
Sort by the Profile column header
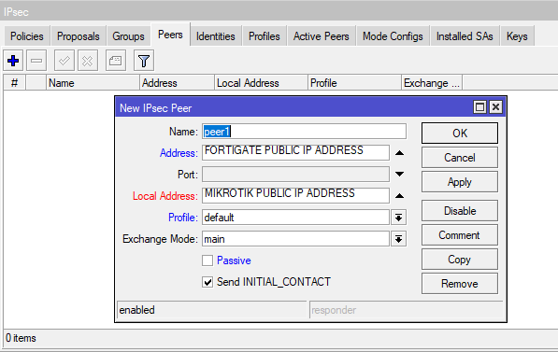[354, 83]
